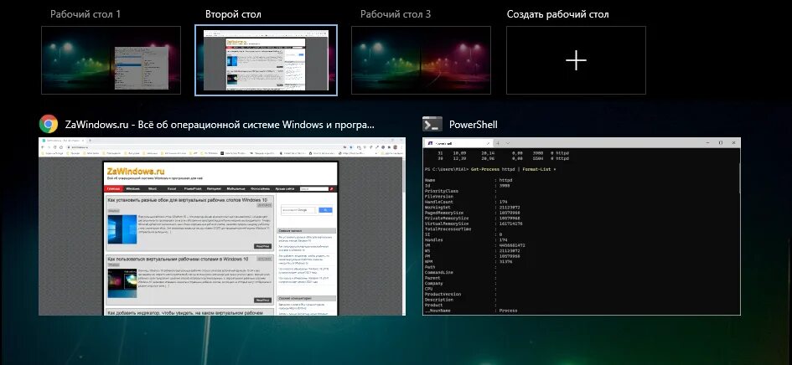
Task: Select the Второй стол desktop thumbnail
Action: pyautogui.click(x=267, y=60)
